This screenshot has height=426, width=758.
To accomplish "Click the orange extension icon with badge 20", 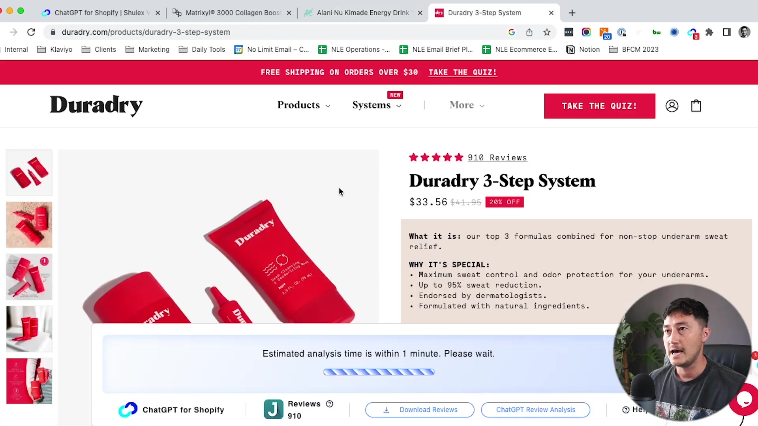I will coord(604,33).
